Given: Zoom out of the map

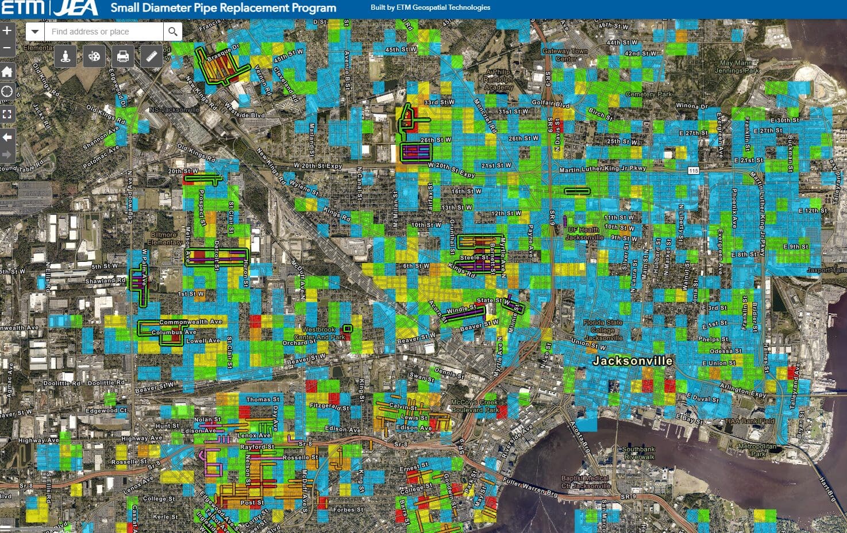Looking at the screenshot, I should pos(7,48).
